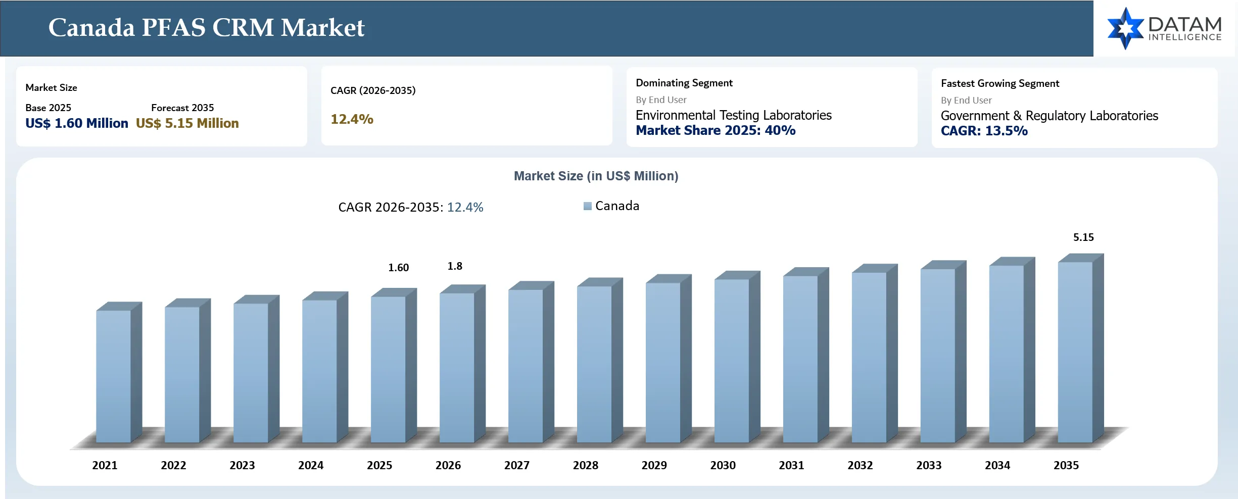The image size is (1238, 499).
Task: Click the DataM Intelligence star logo
Action: 1125,28
